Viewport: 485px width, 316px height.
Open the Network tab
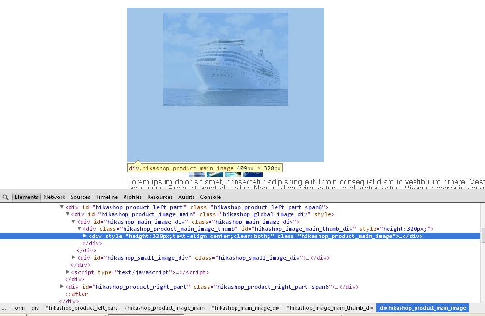(x=54, y=197)
